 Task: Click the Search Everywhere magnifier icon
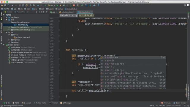coord(185,5)
